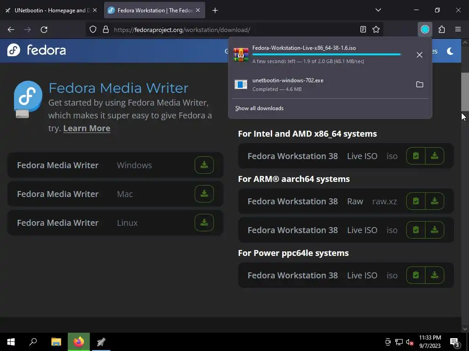This screenshot has height=351, width=469.
Task: Download Fedora Media Writer for Mac
Action: click(204, 194)
